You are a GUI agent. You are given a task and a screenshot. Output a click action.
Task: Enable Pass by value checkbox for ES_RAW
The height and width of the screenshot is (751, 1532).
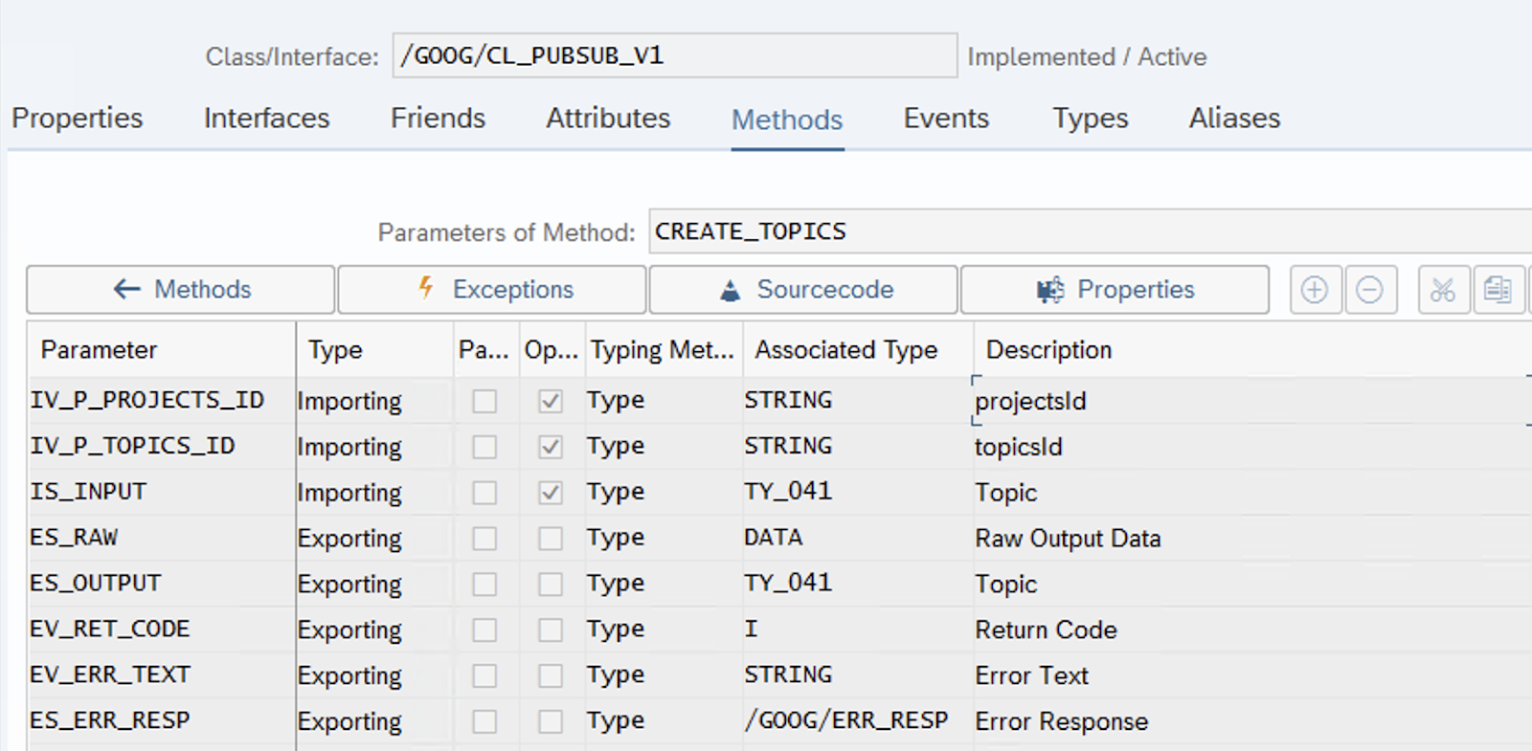point(484,539)
